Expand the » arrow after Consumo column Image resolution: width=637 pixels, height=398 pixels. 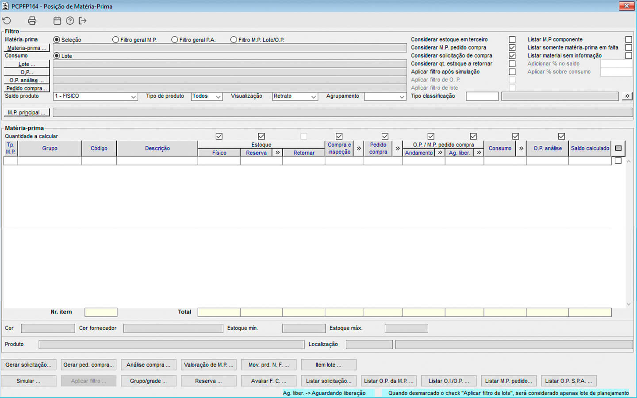pos(521,148)
